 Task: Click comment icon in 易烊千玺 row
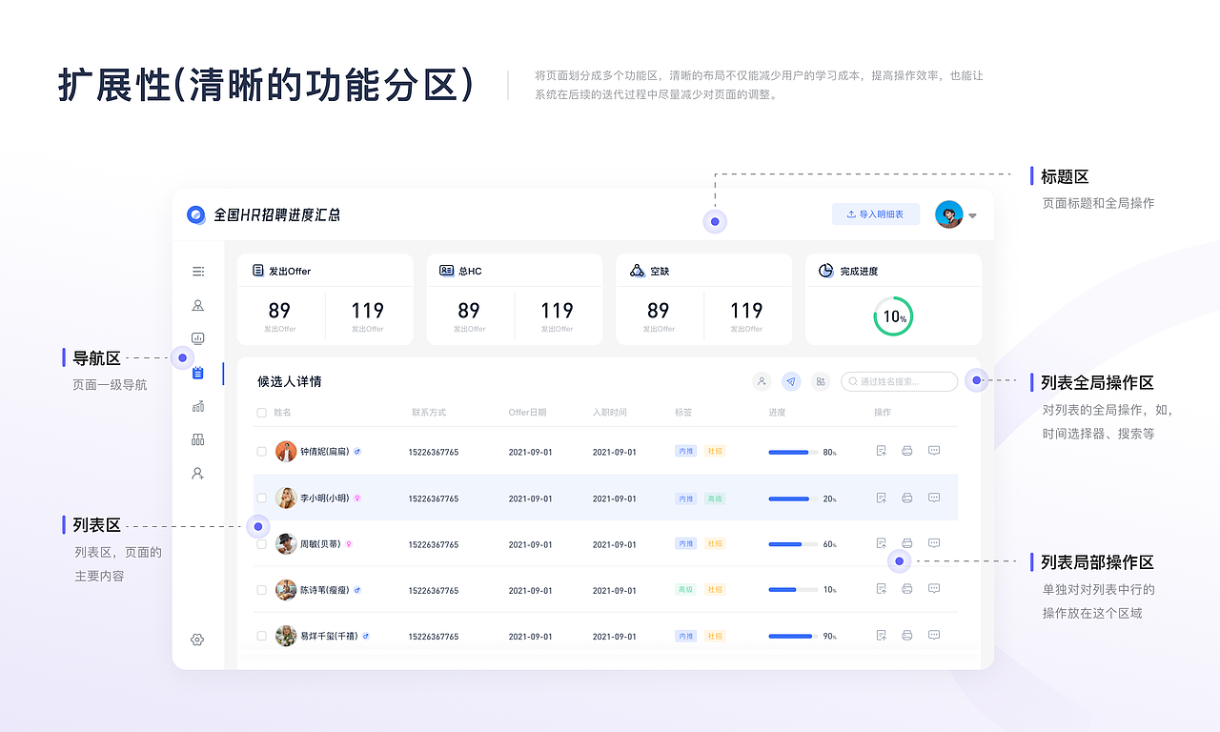click(x=934, y=635)
